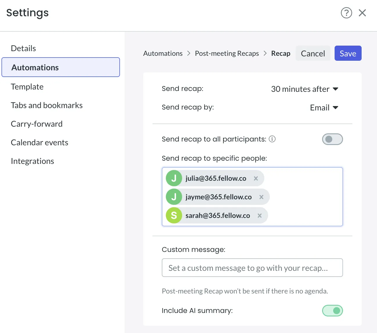Viewport: 377px width, 333px height.
Task: Open the help question mark icon
Action: point(346,13)
